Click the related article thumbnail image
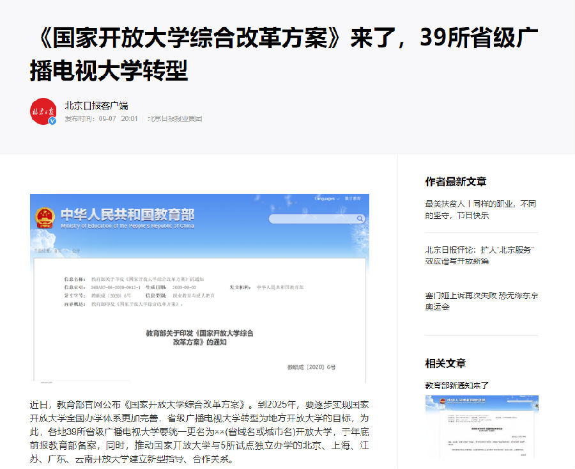The image size is (575, 469). pos(482,426)
